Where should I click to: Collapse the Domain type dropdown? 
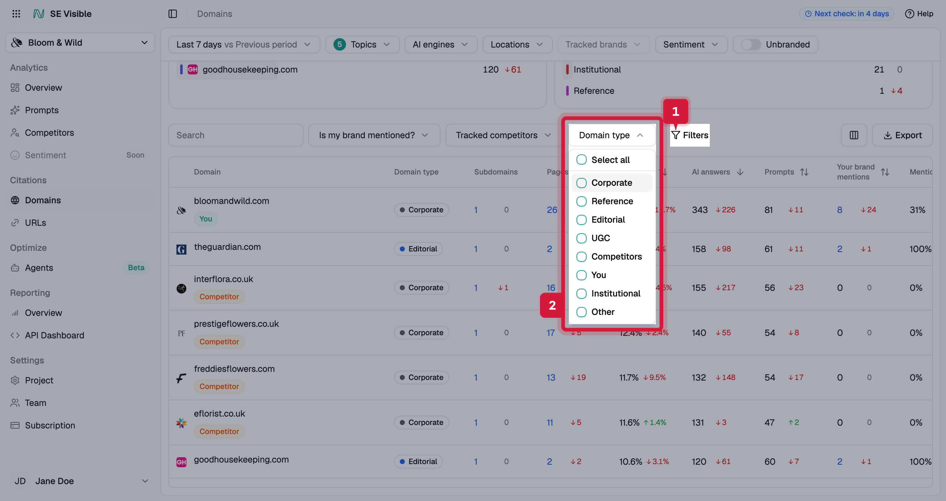click(612, 135)
